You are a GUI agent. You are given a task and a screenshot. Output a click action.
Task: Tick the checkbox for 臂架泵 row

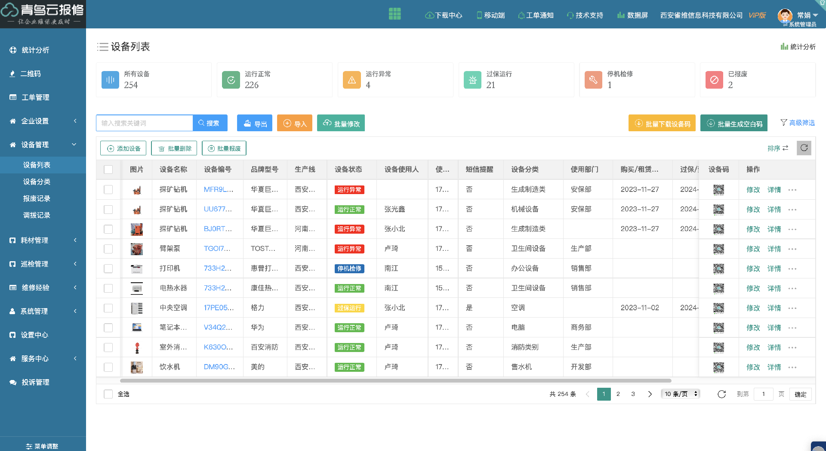point(108,249)
